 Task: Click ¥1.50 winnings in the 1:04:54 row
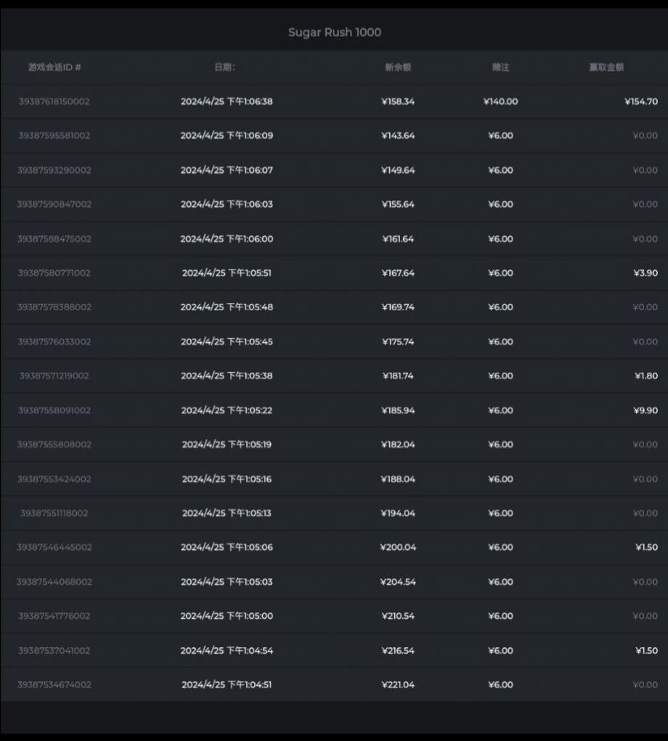646,650
